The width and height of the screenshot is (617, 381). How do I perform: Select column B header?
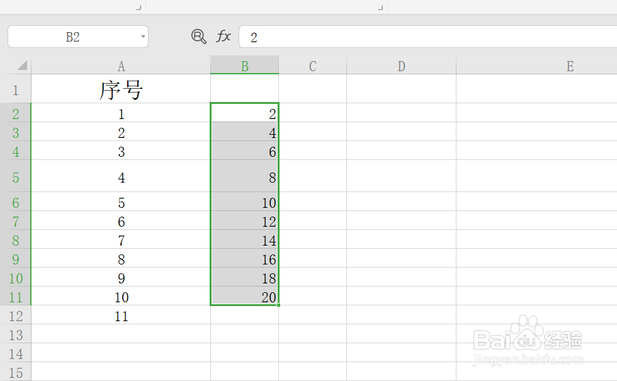(245, 65)
